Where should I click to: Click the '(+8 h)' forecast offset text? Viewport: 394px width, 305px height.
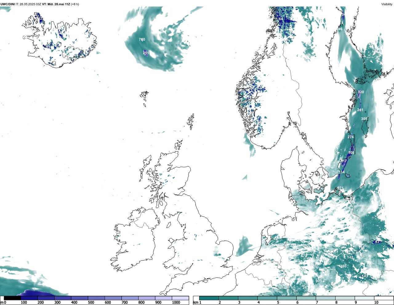[x=75, y=4]
